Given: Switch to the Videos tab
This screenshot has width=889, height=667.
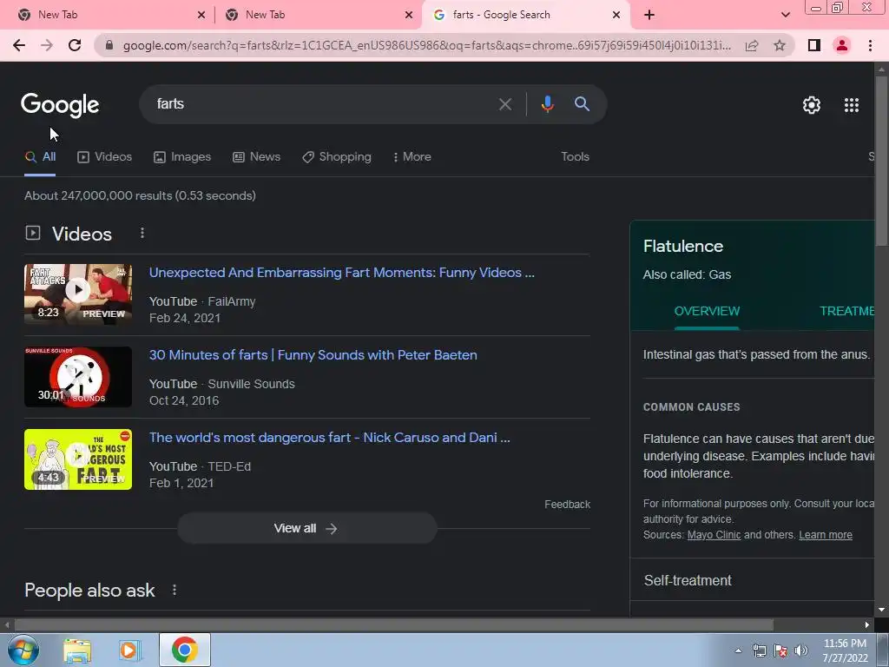Looking at the screenshot, I should [x=105, y=157].
